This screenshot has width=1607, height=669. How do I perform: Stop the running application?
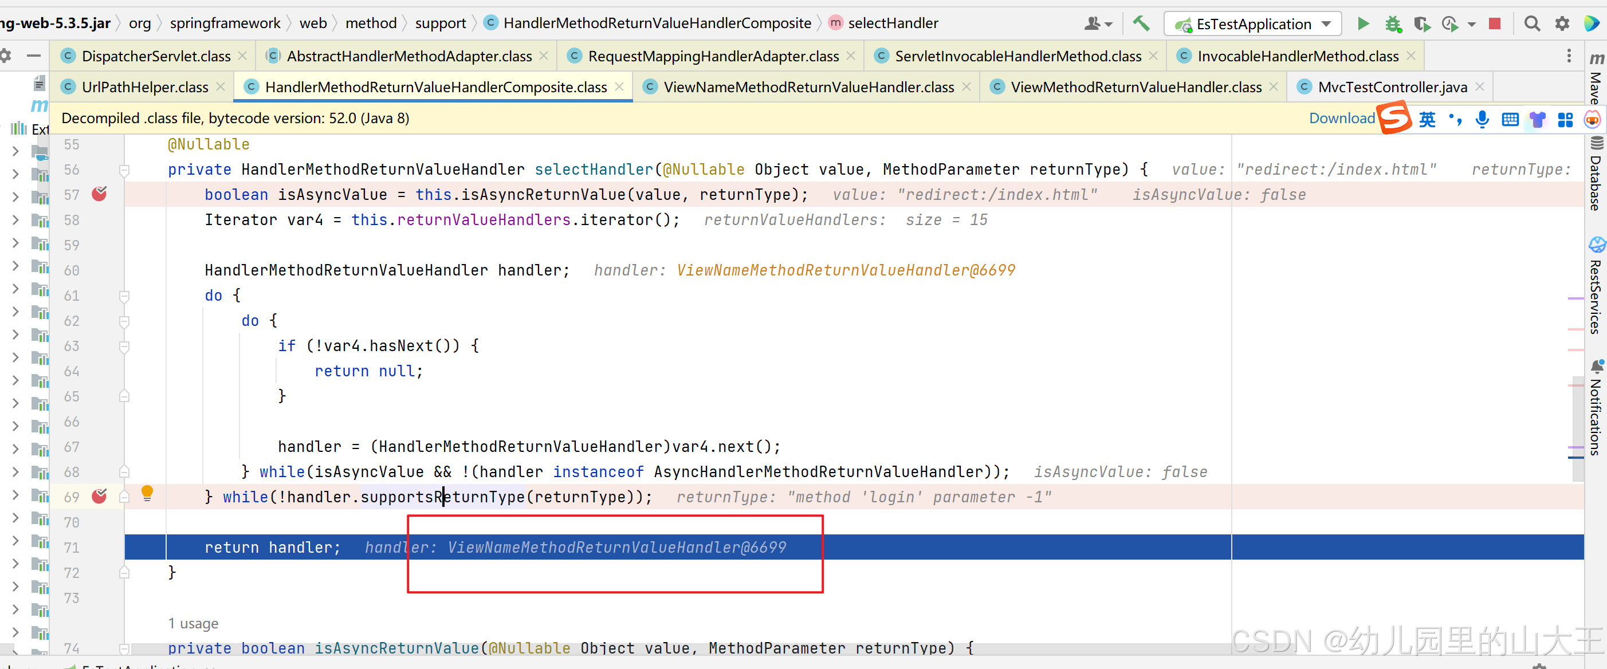click(x=1495, y=23)
